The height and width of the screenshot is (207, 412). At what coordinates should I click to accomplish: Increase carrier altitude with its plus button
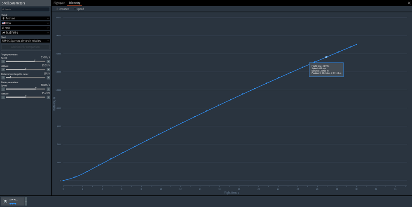coord(48,97)
